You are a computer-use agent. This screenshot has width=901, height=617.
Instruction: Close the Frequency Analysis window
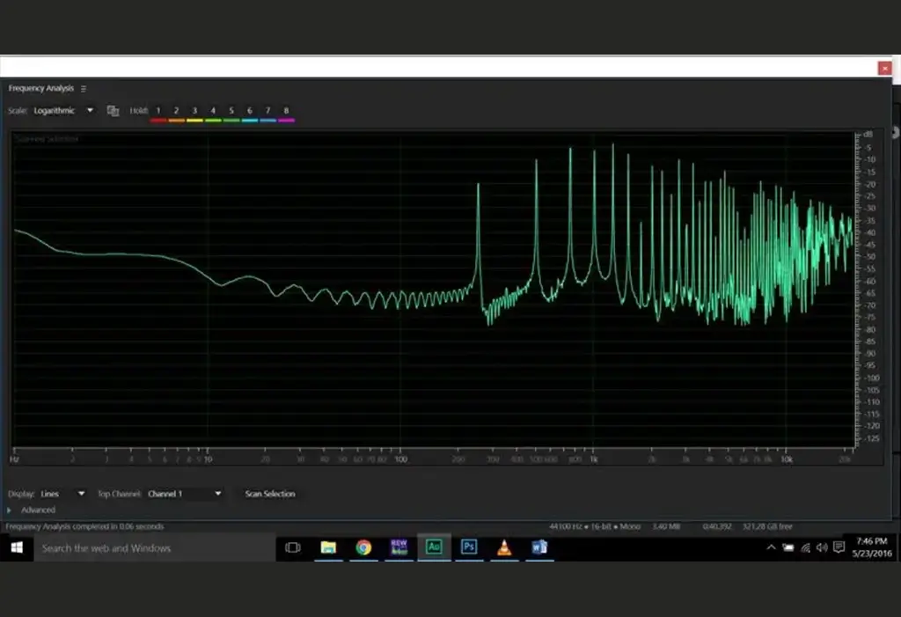[x=885, y=69]
